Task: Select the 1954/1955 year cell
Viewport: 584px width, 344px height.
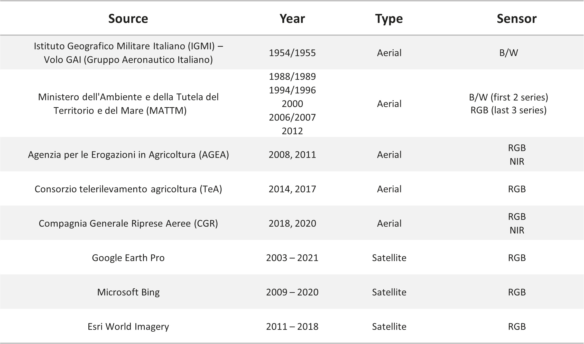Action: [x=292, y=53]
